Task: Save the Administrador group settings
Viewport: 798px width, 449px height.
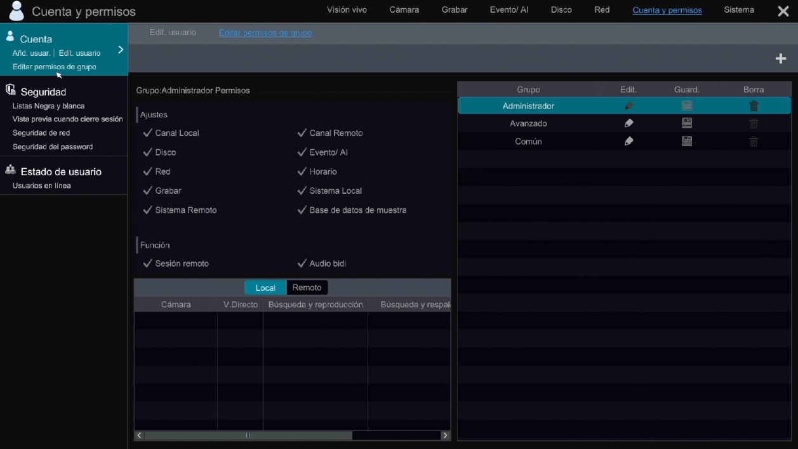Action: point(687,106)
